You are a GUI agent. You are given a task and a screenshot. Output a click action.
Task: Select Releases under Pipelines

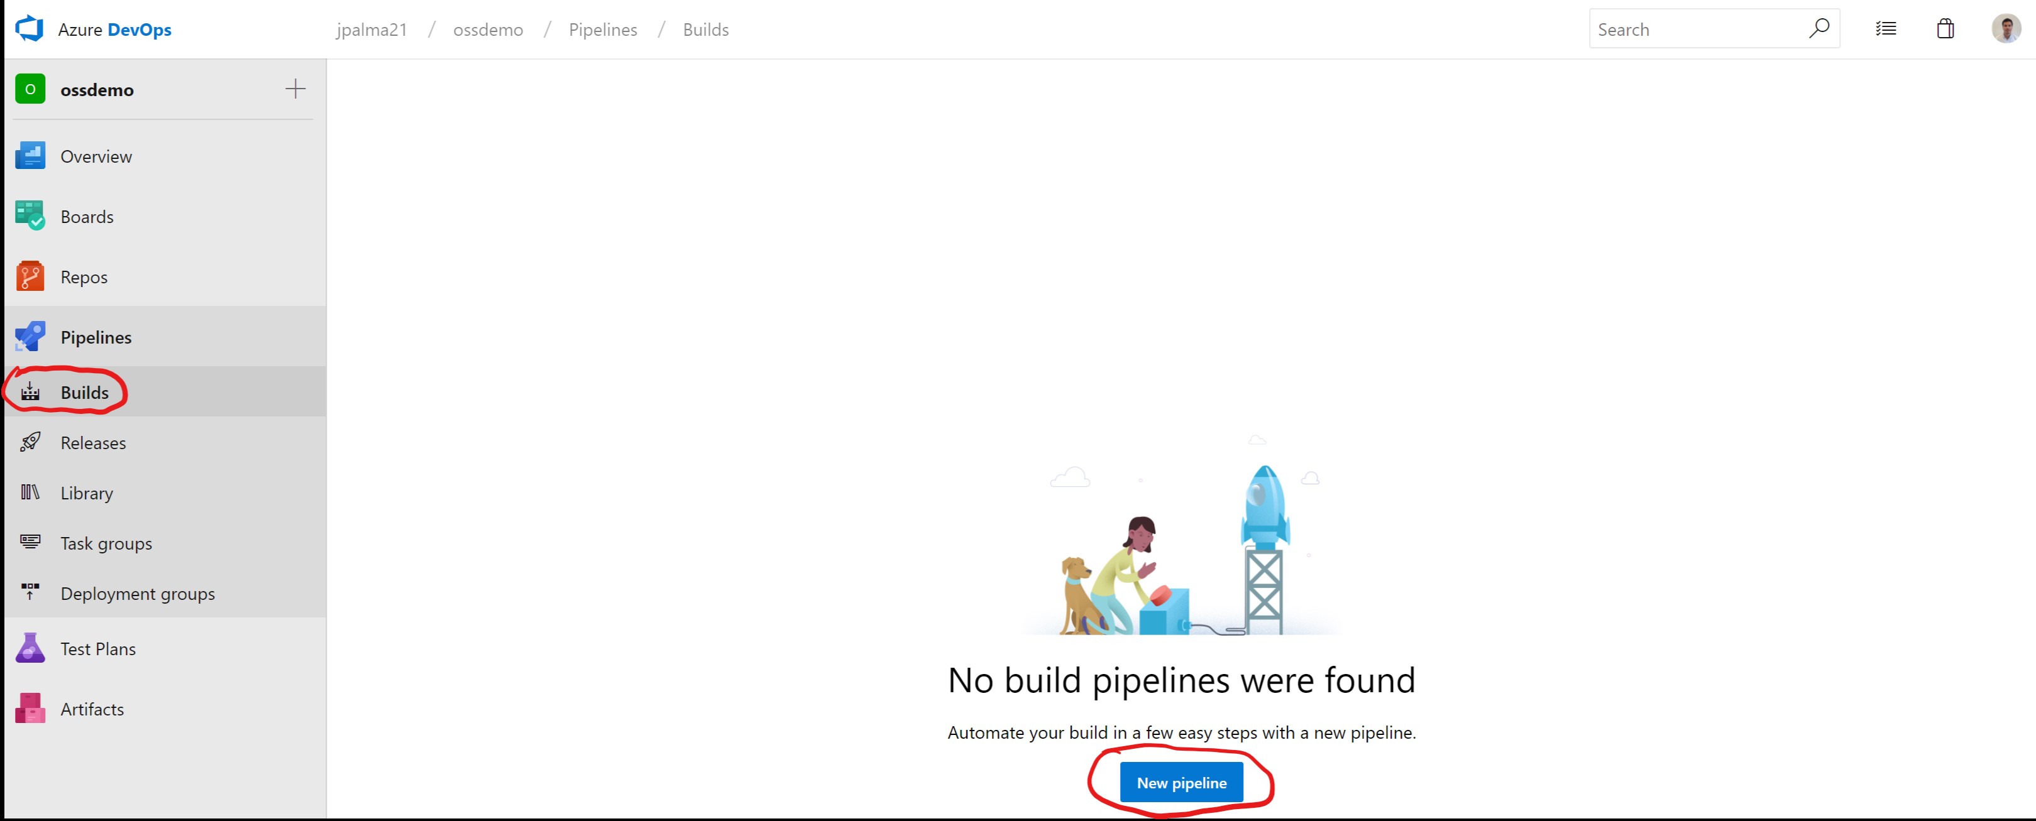[x=92, y=442]
